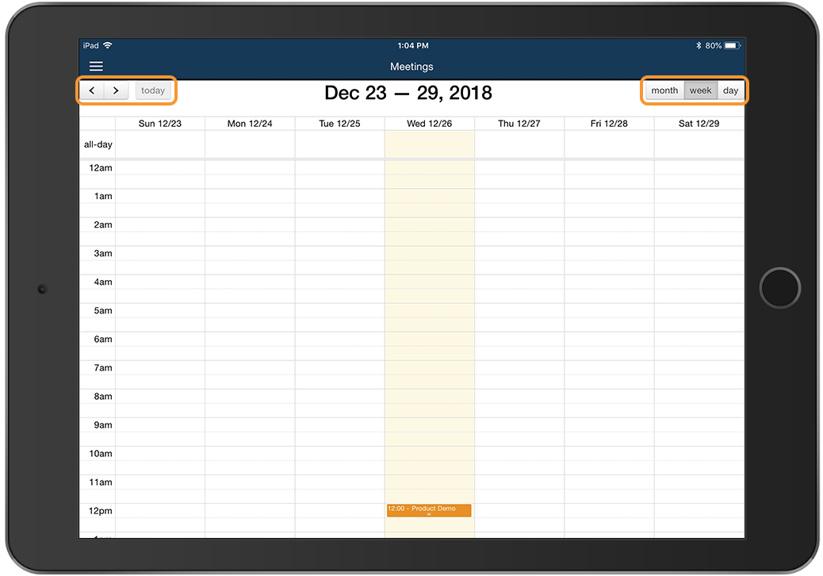Select the Thu 12/27 column header
This screenshot has height=576, width=823.
click(519, 124)
